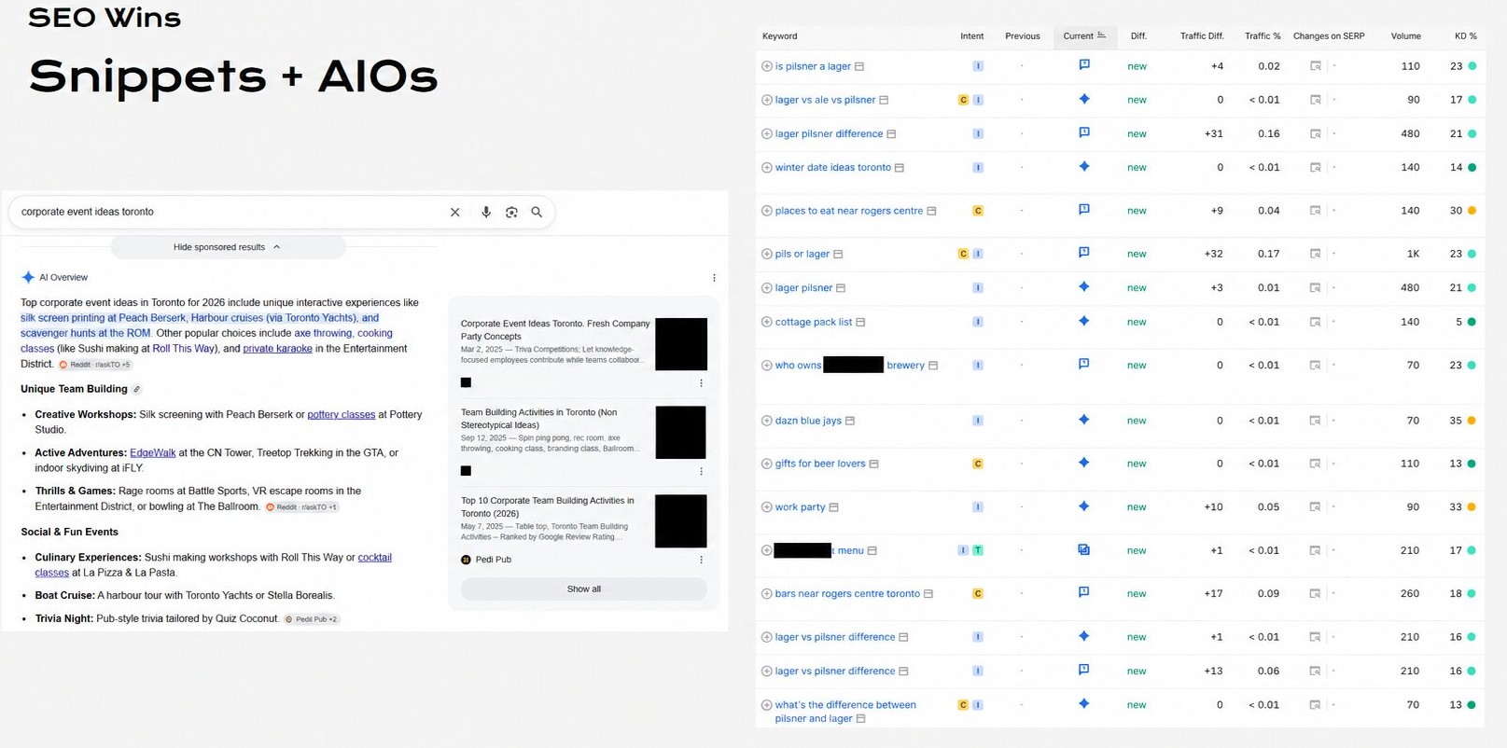
Task: Click the Reddit r/askTO +5 source chip
Action: [x=96, y=365]
